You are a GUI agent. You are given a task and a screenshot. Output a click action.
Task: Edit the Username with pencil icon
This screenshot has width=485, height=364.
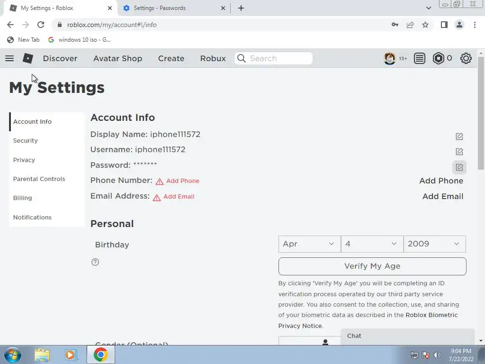459,152
